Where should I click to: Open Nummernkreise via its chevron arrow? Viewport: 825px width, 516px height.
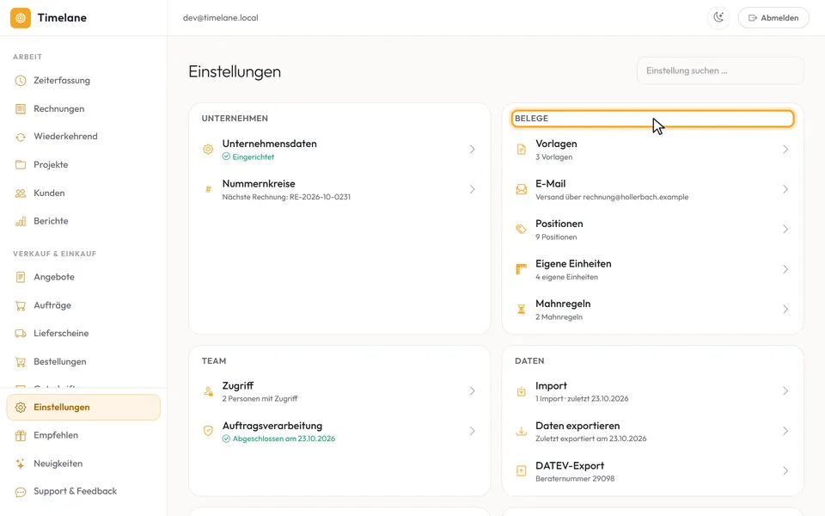[x=473, y=189]
